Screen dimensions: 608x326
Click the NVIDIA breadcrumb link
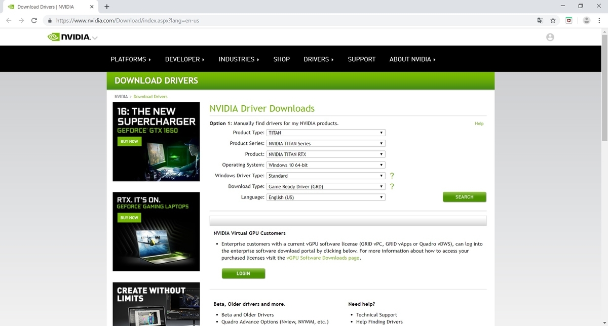point(121,96)
